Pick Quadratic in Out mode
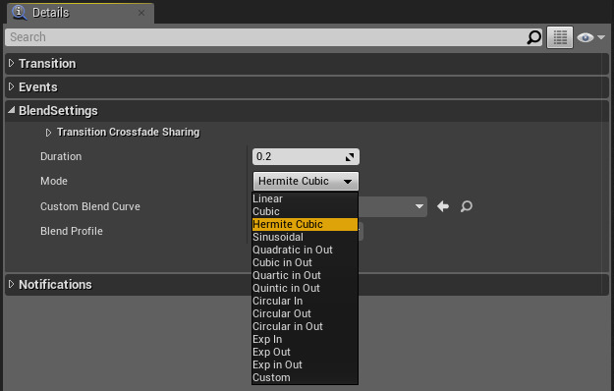 click(x=306, y=251)
